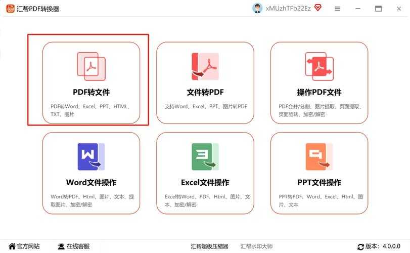Screen dimensions: 410x253
Task: Click description PDF合并/分割、图片提取
Action: (x=320, y=110)
